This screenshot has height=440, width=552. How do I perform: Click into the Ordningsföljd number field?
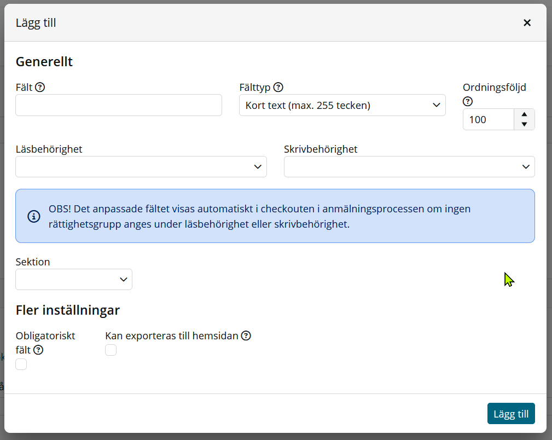[x=489, y=119]
